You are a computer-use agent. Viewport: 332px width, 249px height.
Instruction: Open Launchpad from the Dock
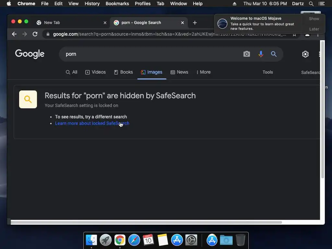click(105, 240)
